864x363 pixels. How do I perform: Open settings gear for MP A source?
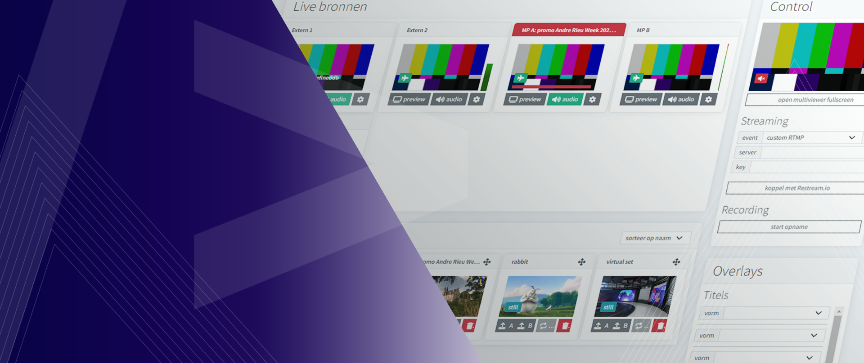click(x=593, y=99)
